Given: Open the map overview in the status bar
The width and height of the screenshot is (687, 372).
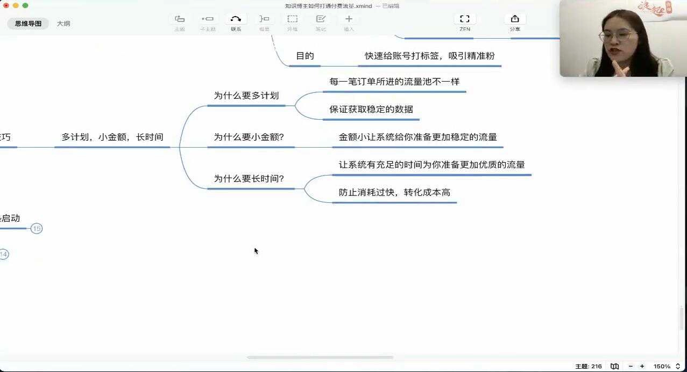Looking at the screenshot, I should point(615,366).
